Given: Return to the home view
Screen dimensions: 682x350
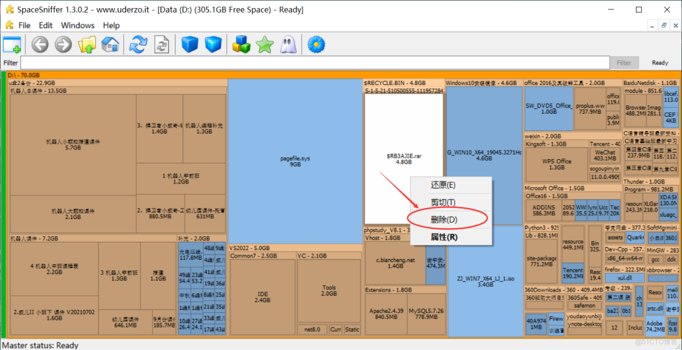Looking at the screenshot, I should pyautogui.click(x=110, y=44).
